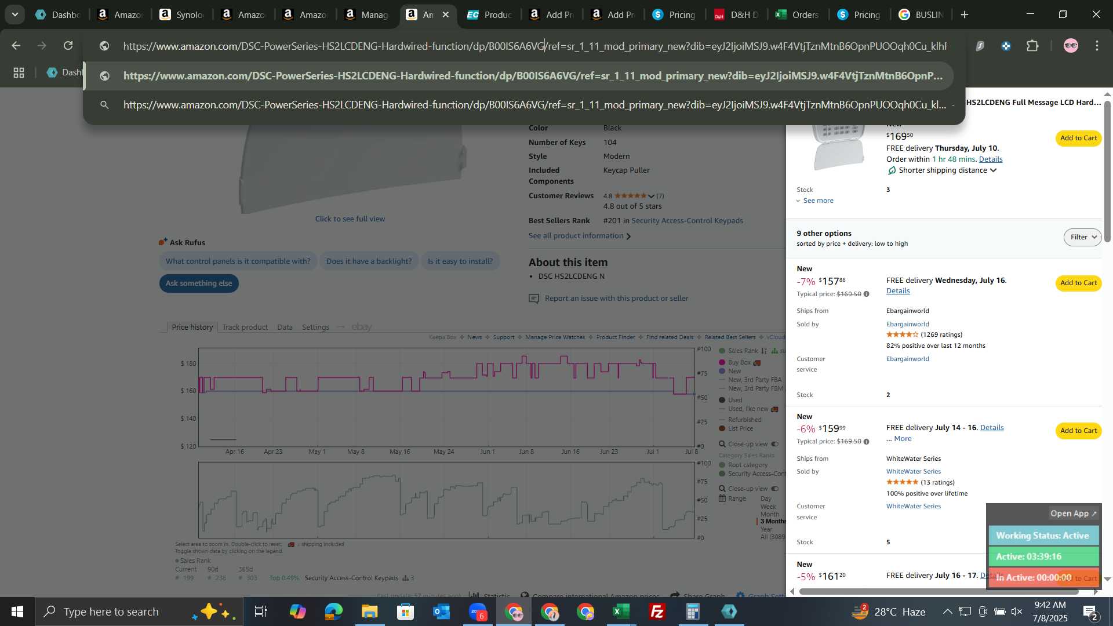The image size is (1113, 626).
Task: Reload the Amazon page
Action: click(68, 46)
